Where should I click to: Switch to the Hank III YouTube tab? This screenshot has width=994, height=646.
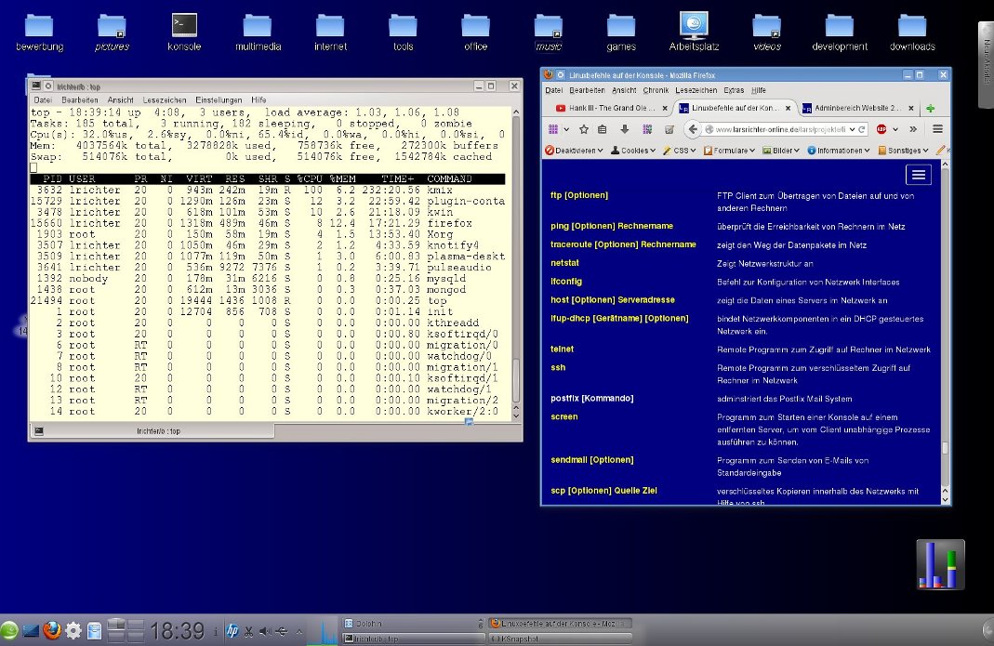(606, 108)
